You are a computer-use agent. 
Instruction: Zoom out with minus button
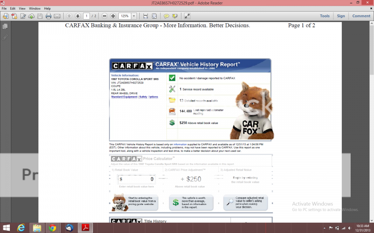[105, 16]
